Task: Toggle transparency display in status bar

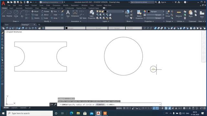Action: pos(166,108)
